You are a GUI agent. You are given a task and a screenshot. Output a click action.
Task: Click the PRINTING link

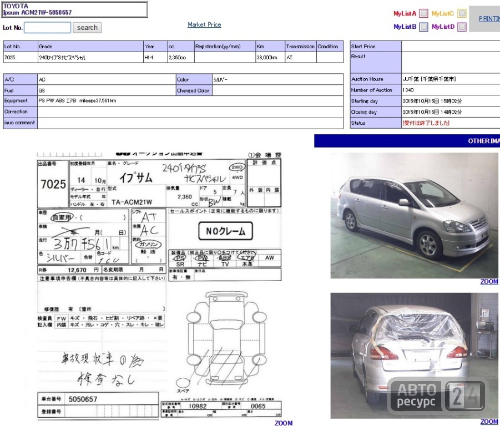coord(489,19)
